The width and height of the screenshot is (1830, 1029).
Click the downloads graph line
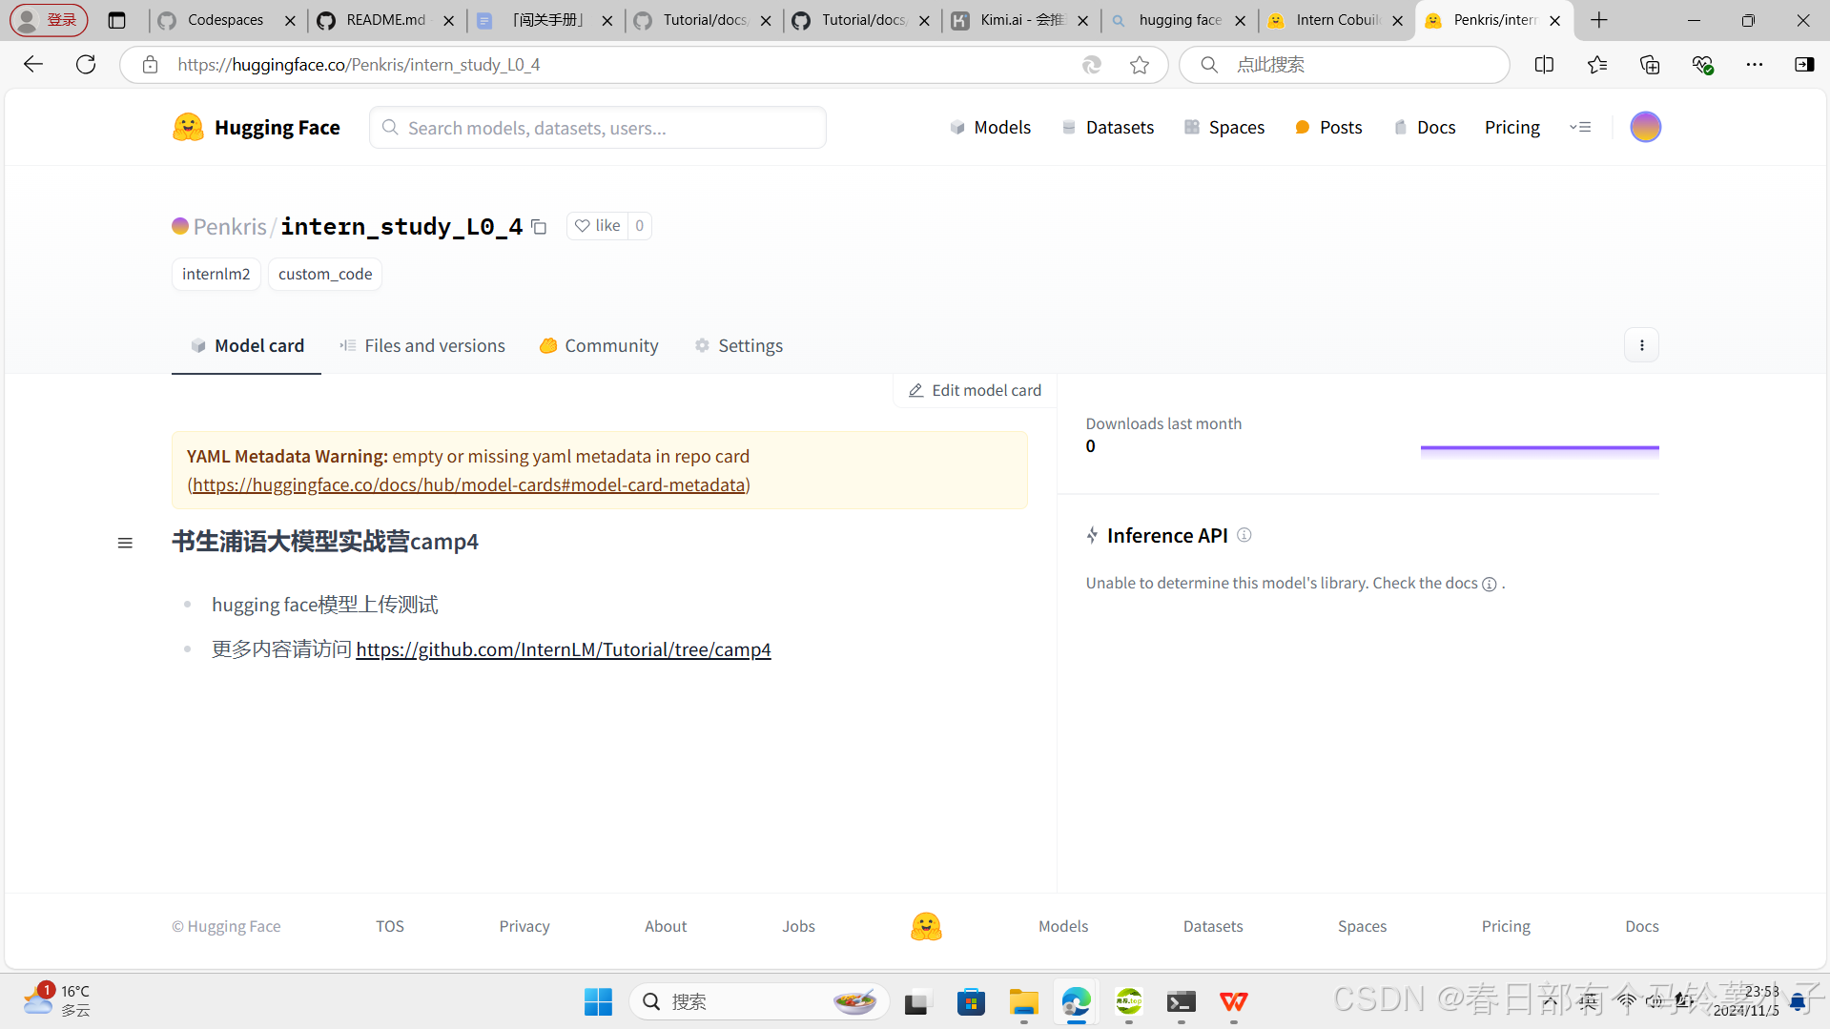(x=1539, y=447)
